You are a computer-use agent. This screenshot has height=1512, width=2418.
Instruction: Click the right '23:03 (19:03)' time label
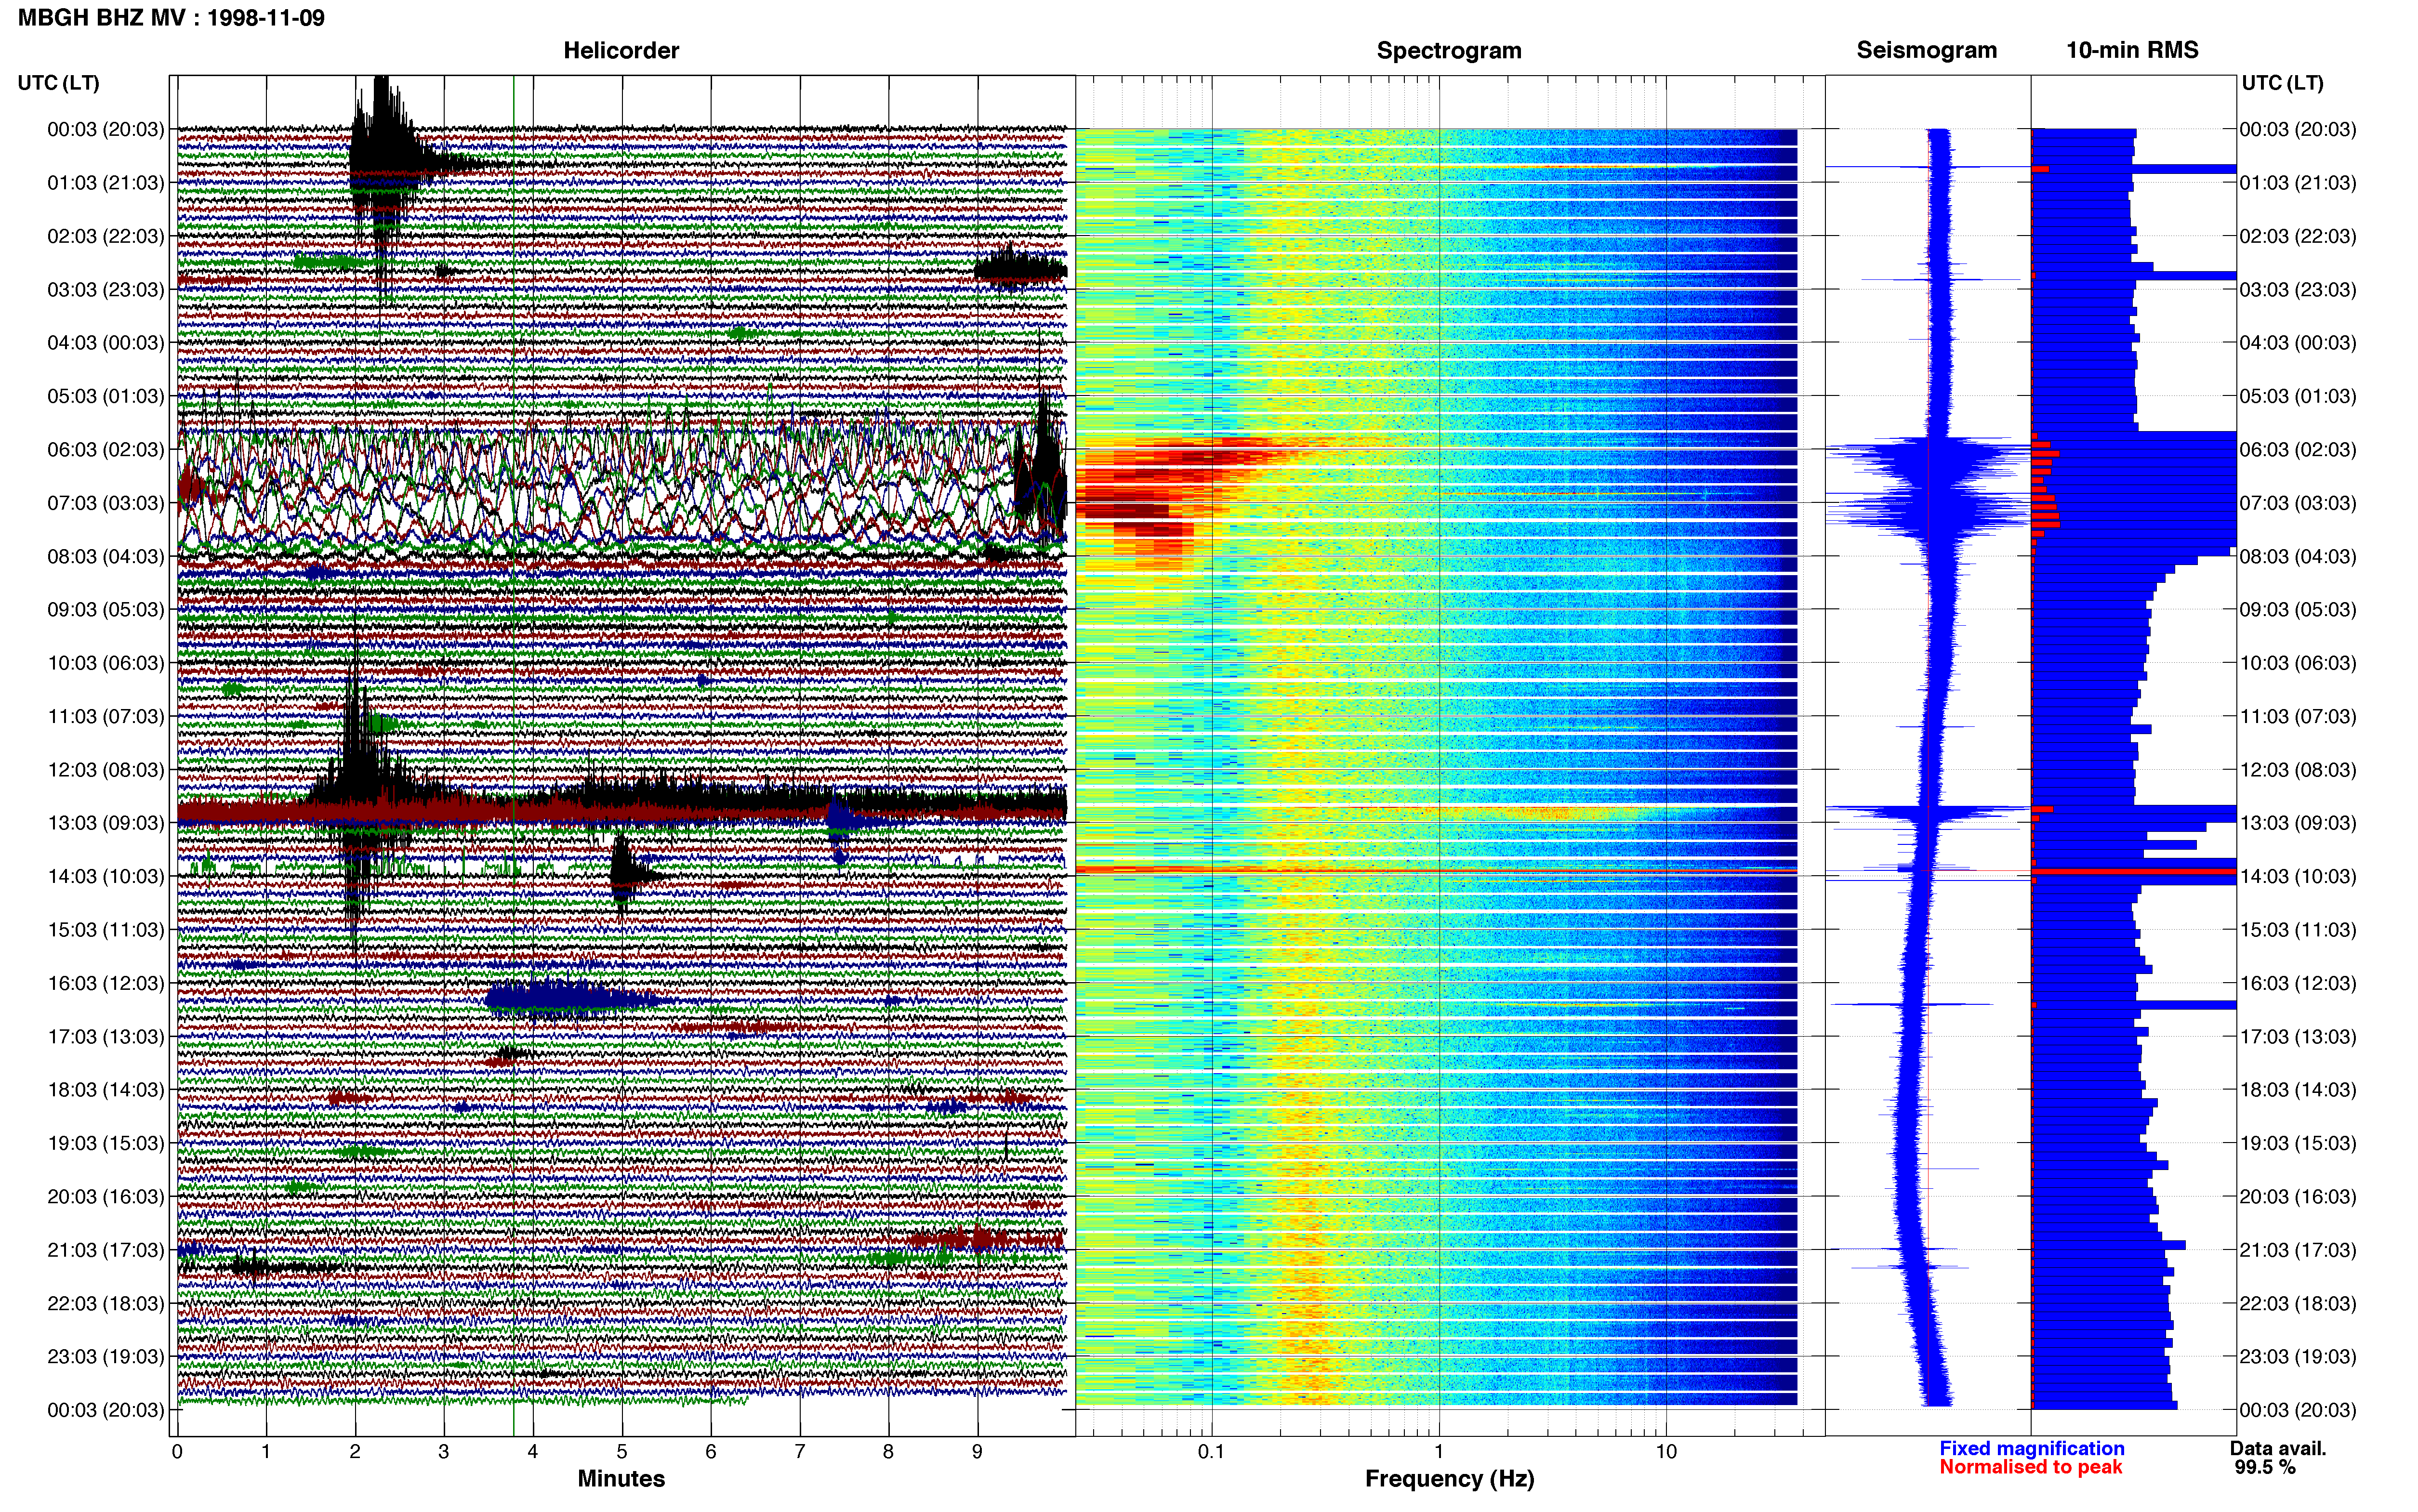point(2298,1357)
